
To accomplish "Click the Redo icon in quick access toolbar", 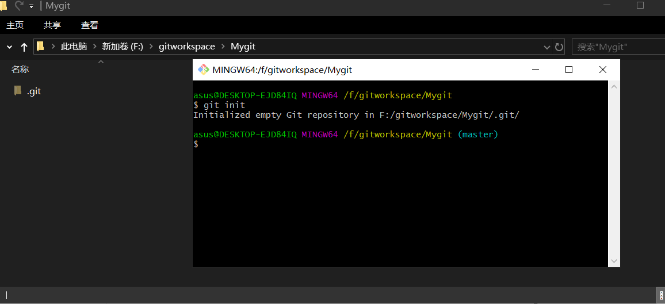I will click(18, 6).
